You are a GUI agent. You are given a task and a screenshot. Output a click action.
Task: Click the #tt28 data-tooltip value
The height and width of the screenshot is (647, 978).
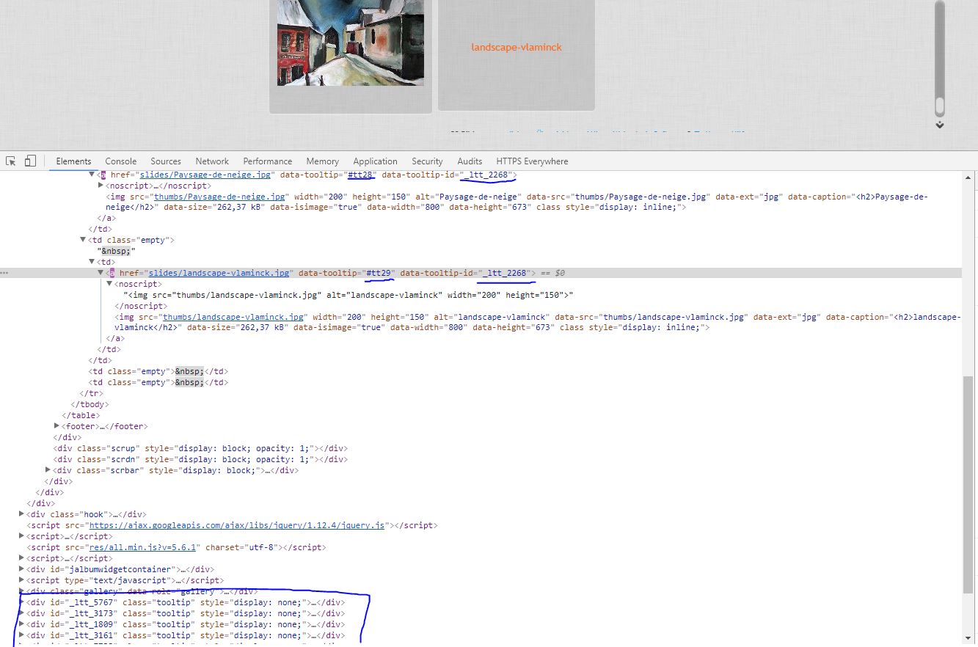click(x=361, y=175)
